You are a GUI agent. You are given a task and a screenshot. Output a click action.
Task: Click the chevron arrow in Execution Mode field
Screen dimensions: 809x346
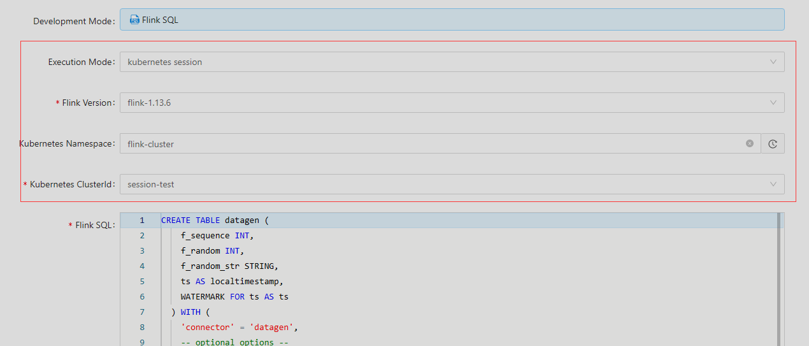pos(773,62)
